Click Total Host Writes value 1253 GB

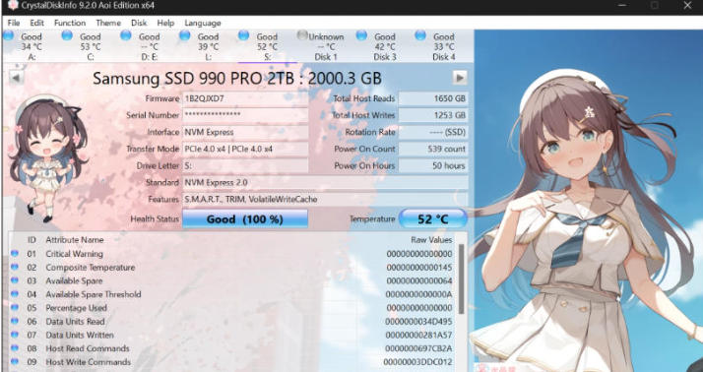coord(433,115)
